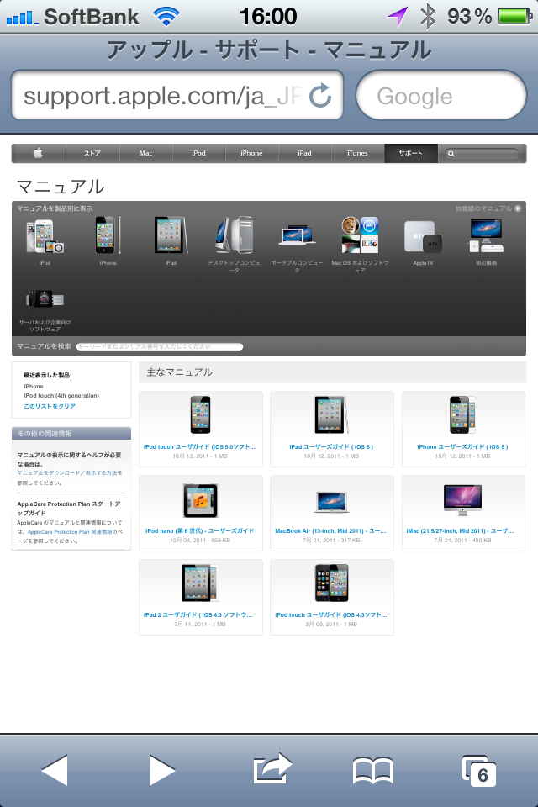Tap the iPod nano guide thumbnail

click(200, 500)
